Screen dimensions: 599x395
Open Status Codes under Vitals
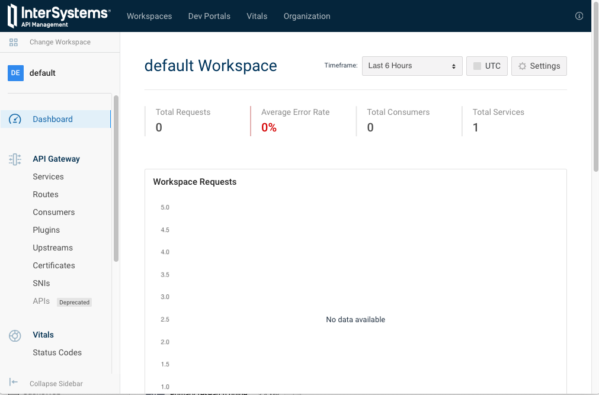pos(57,352)
